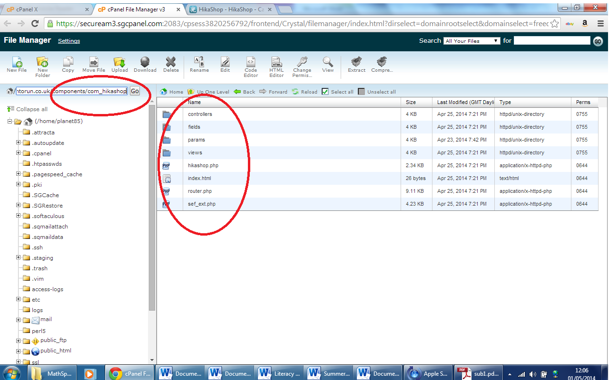
Task: Click the search text field
Action: [552, 41]
